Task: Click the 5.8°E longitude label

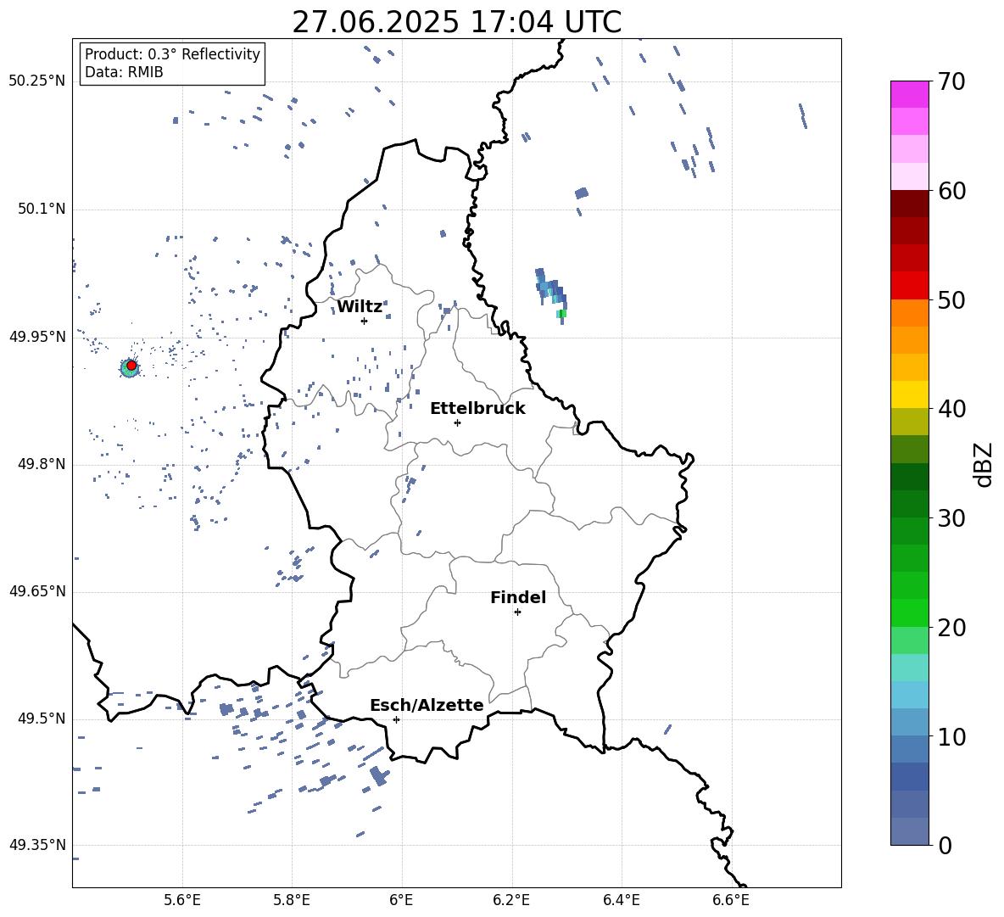Action: click(x=292, y=900)
